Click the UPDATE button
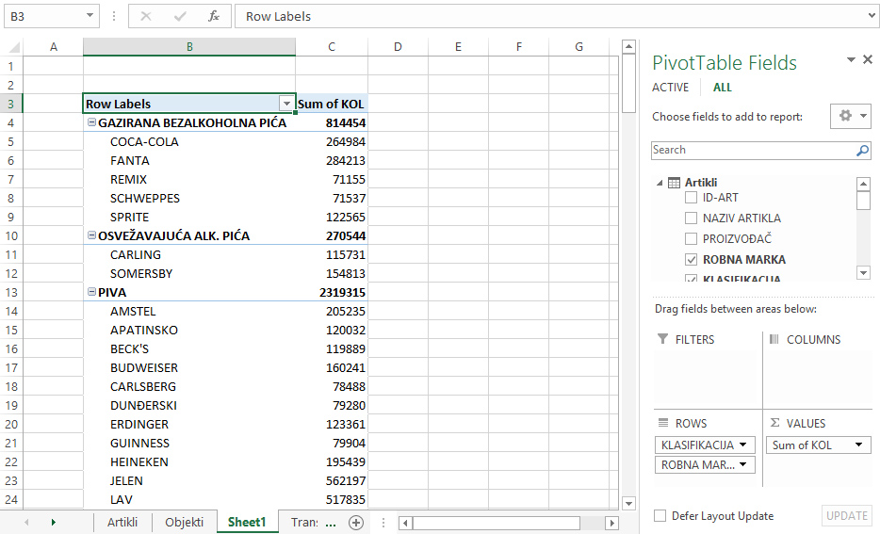 847,516
